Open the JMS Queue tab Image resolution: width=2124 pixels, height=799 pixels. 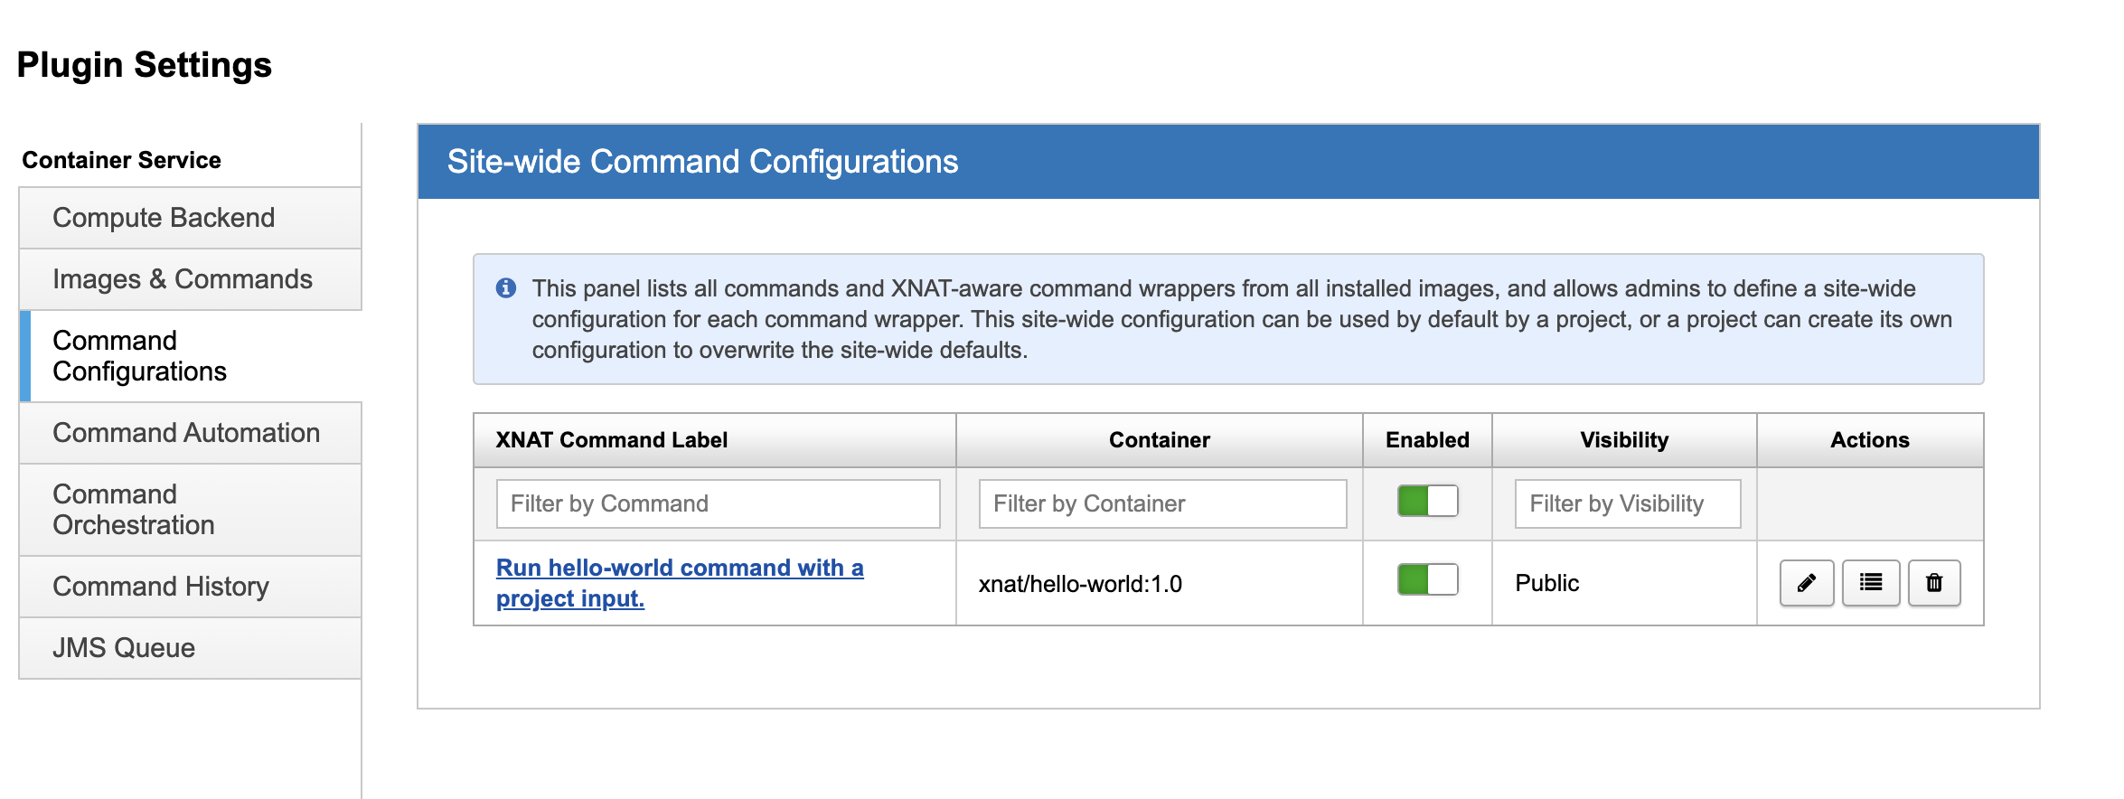pos(124,648)
